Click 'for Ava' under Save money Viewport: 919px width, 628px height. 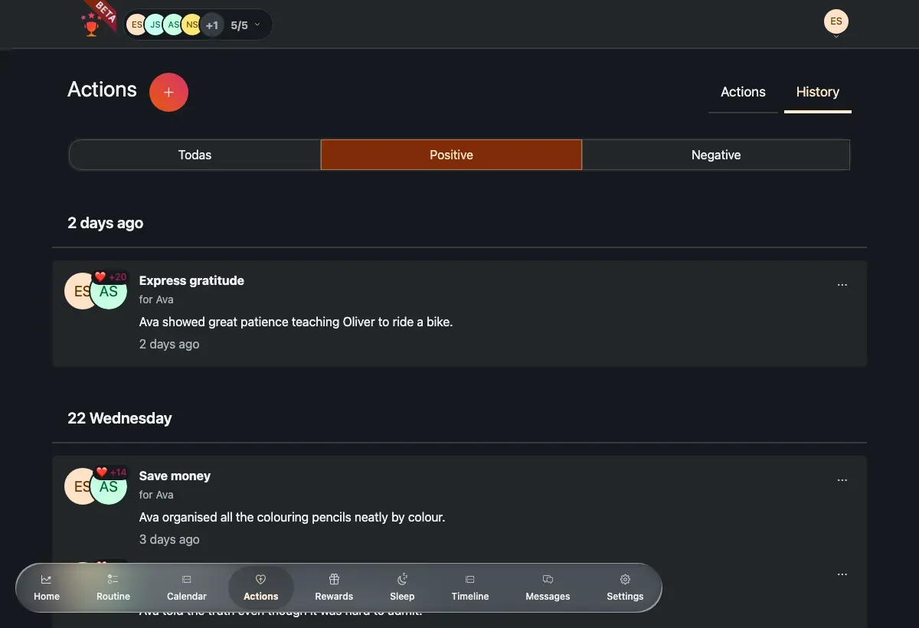[156, 495]
